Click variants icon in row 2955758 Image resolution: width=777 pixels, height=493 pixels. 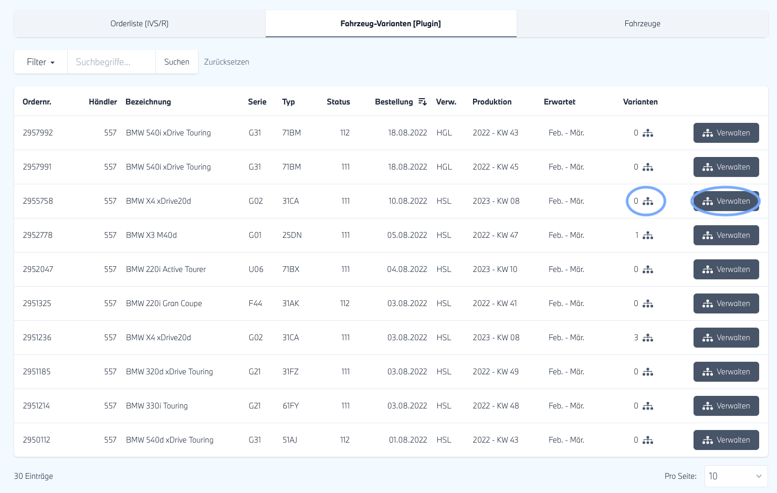[x=648, y=202]
